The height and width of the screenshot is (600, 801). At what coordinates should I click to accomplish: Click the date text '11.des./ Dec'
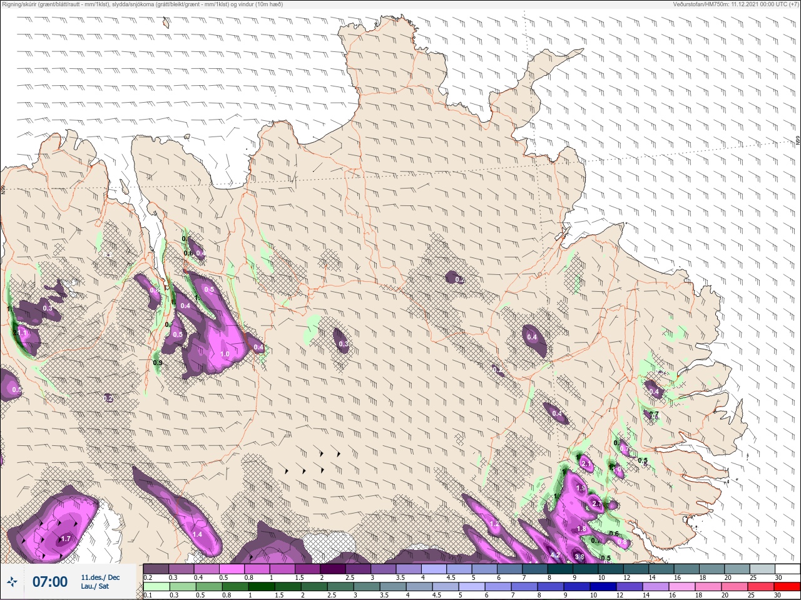(x=100, y=577)
